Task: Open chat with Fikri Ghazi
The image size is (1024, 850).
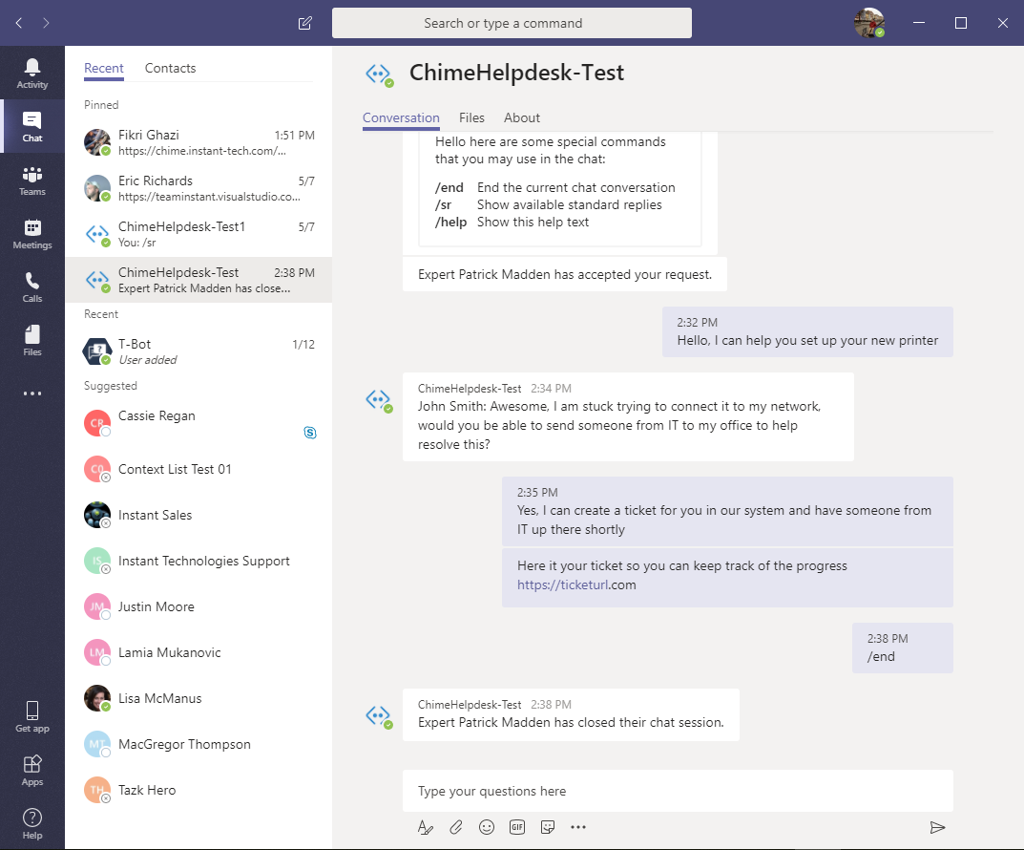Action: pos(199,142)
